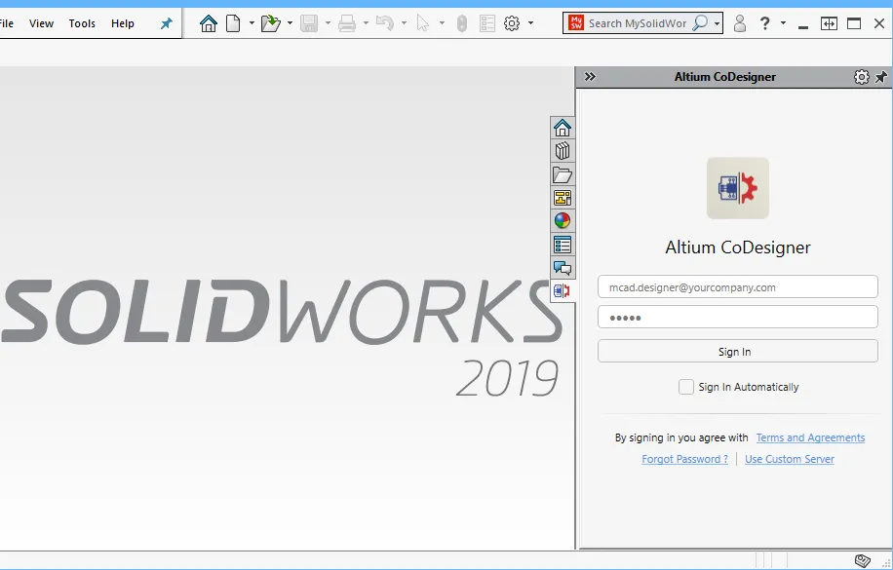Open the Tools menu
893x570 pixels.
pyautogui.click(x=81, y=22)
